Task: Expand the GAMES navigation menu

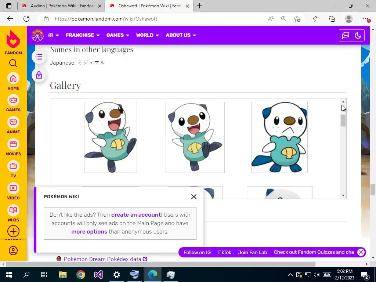Action: pyautogui.click(x=118, y=35)
